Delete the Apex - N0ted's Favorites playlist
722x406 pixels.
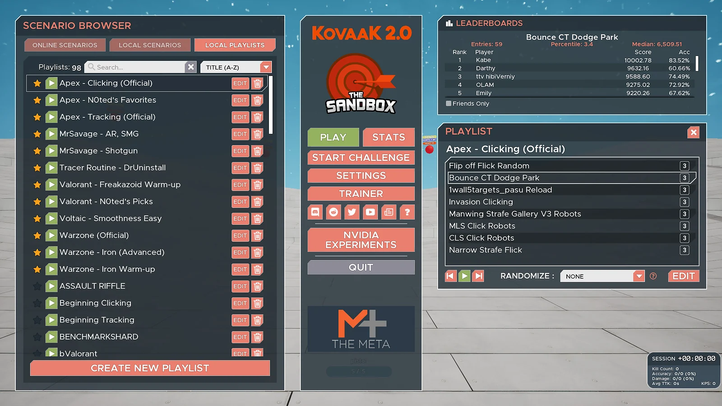(257, 100)
